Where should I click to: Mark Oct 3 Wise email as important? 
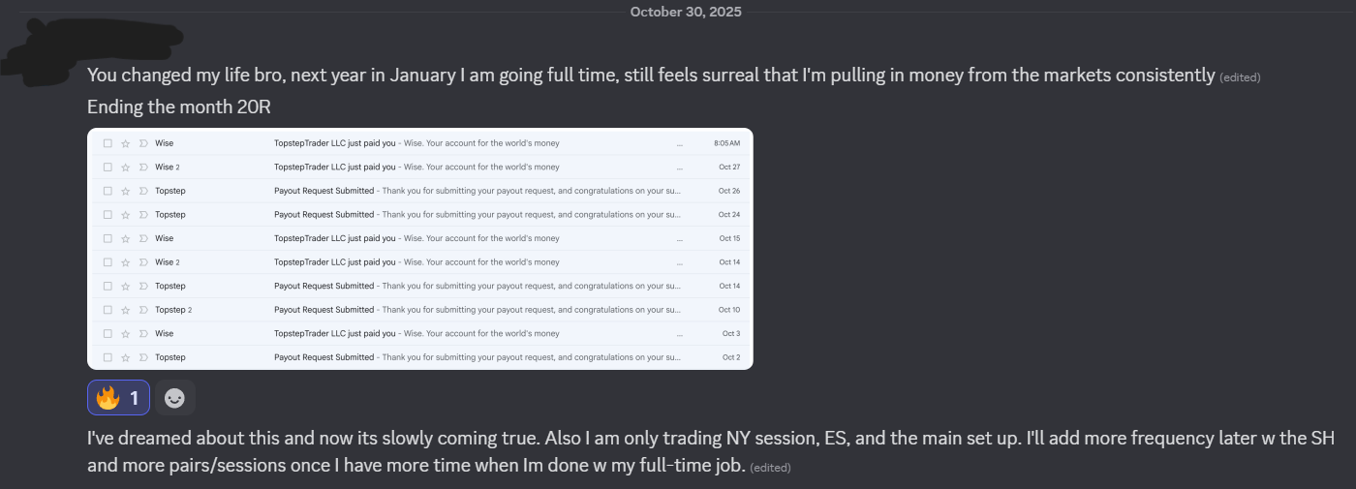click(143, 333)
